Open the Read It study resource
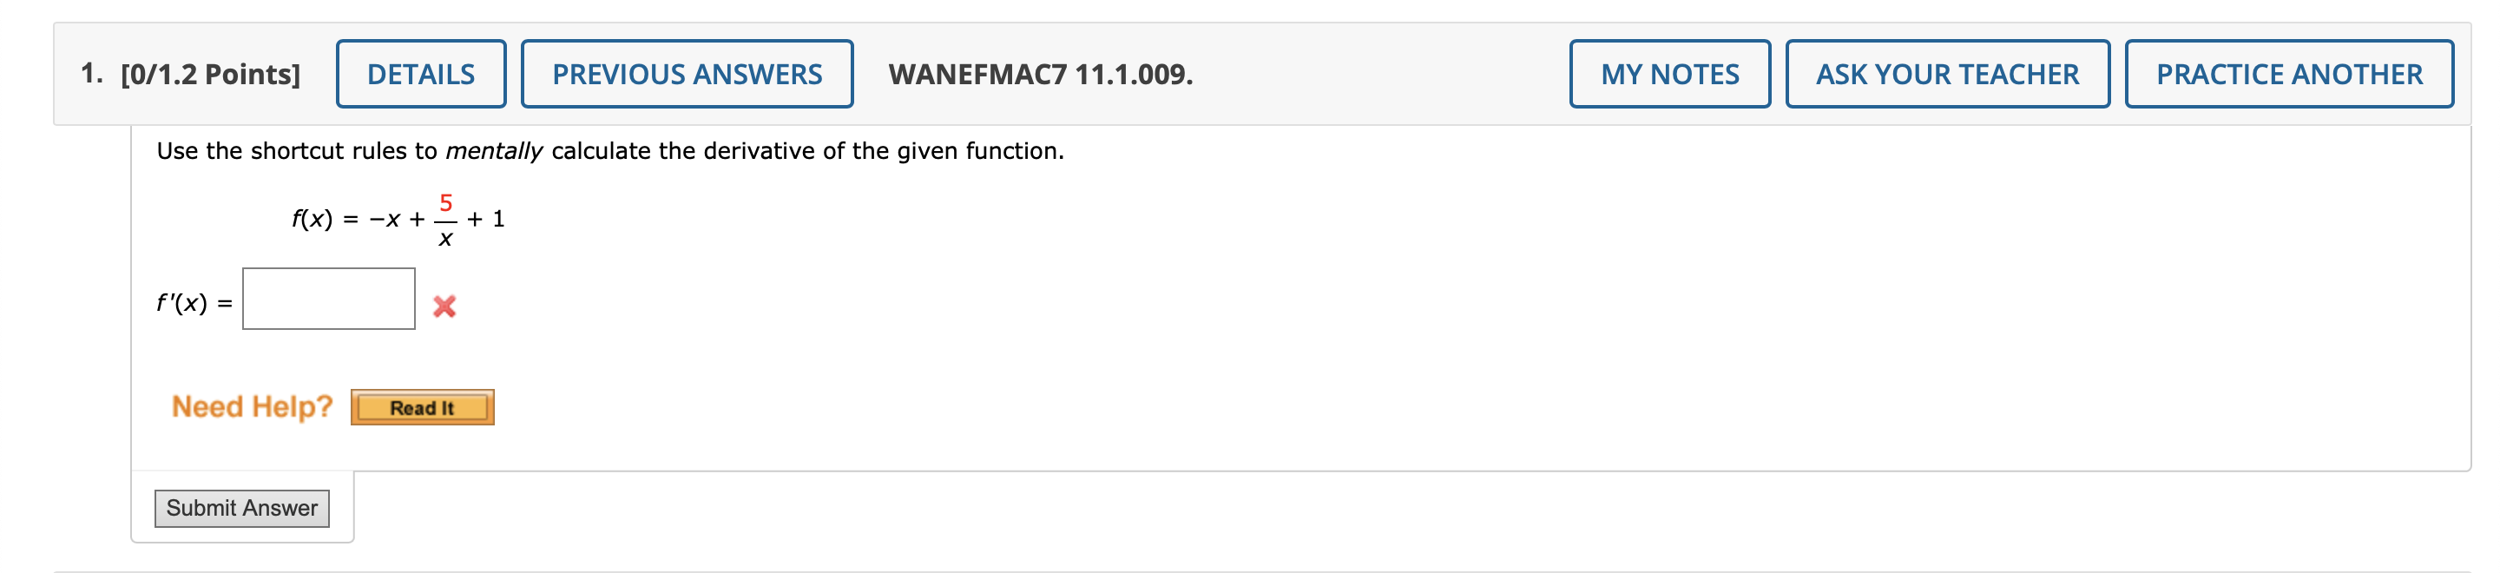This screenshot has height=573, width=2500. [x=422, y=407]
